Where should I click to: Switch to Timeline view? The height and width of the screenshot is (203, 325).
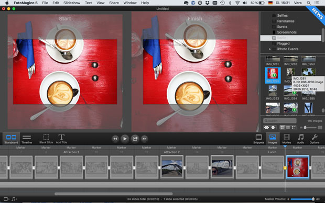coord(27,139)
